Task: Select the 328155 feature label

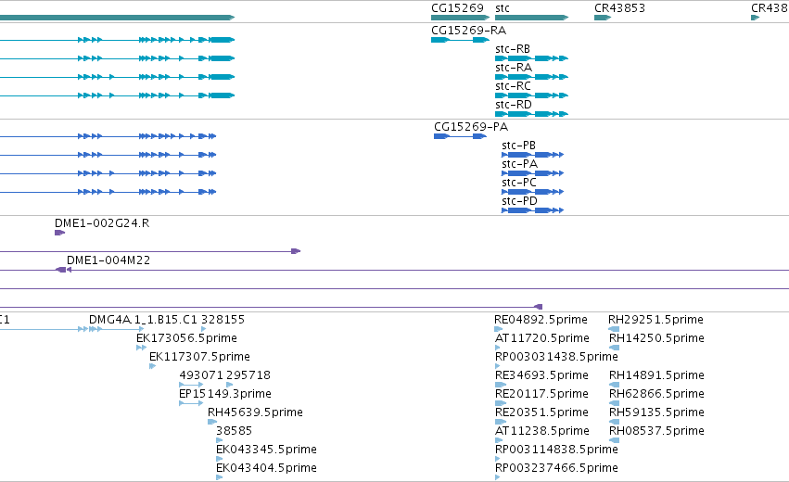Action: [223, 320]
